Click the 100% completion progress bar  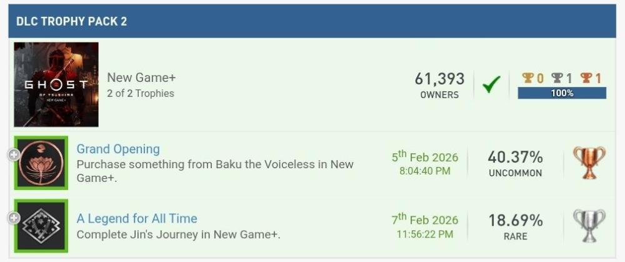tap(562, 93)
